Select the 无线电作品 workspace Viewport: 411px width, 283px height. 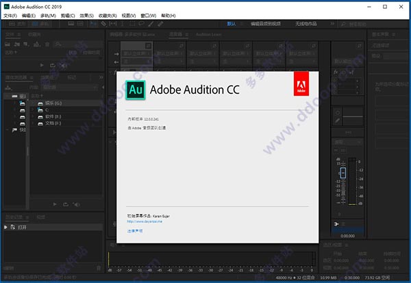point(306,24)
